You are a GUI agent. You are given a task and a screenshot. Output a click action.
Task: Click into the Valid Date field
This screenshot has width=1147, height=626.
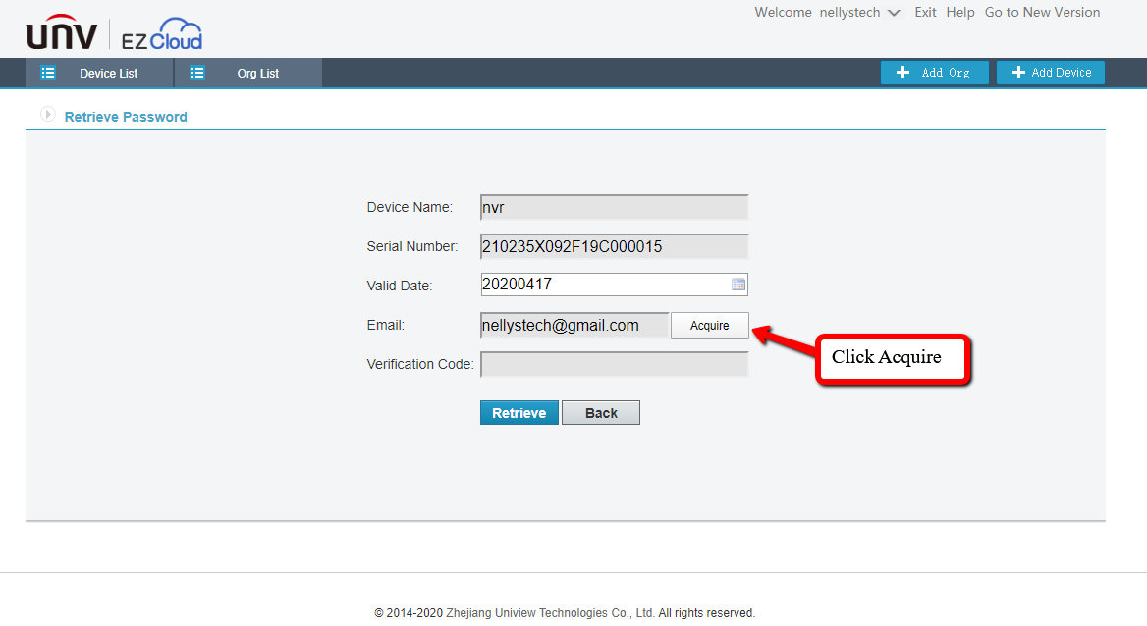pyautogui.click(x=604, y=285)
